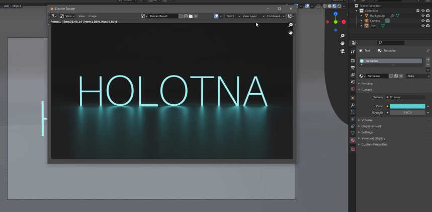Open the Physics properties tab
This screenshot has height=212, width=432.
tap(353, 119)
